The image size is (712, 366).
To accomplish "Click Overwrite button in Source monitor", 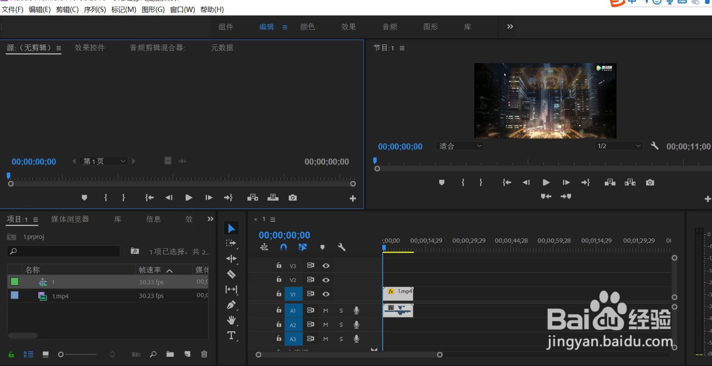I will (273, 197).
